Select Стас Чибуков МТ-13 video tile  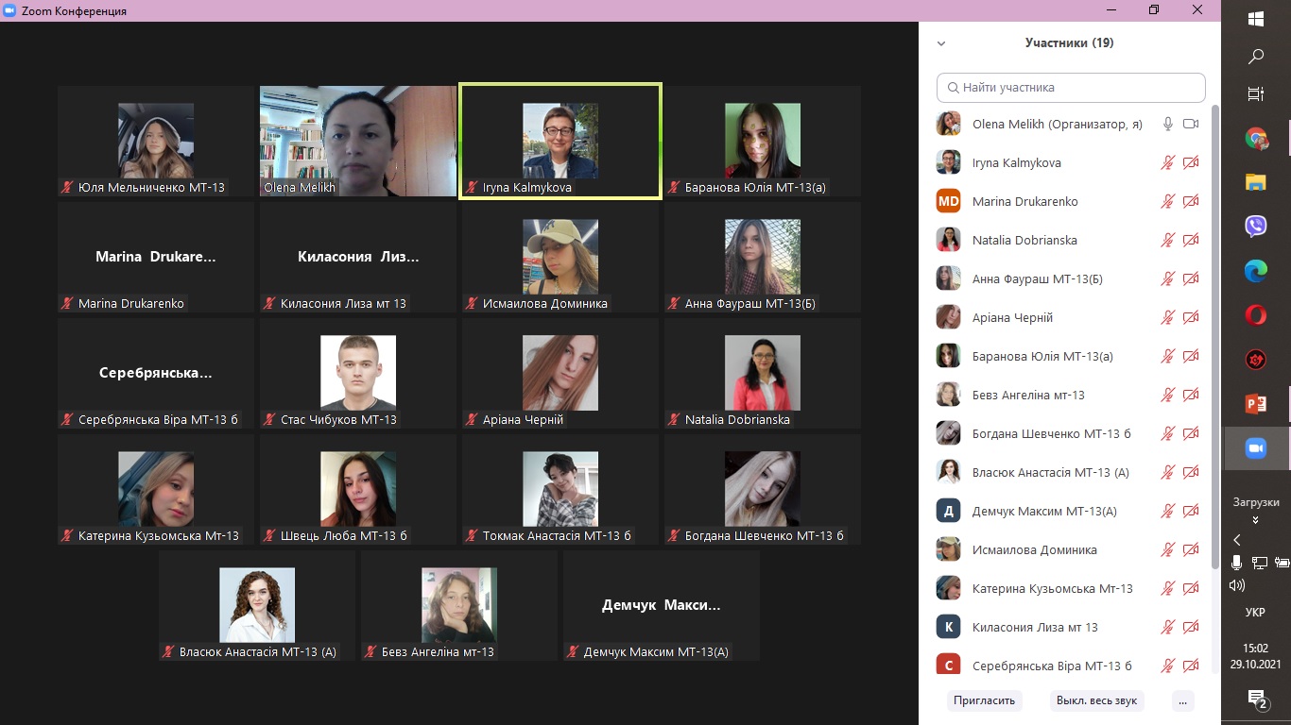[357, 373]
